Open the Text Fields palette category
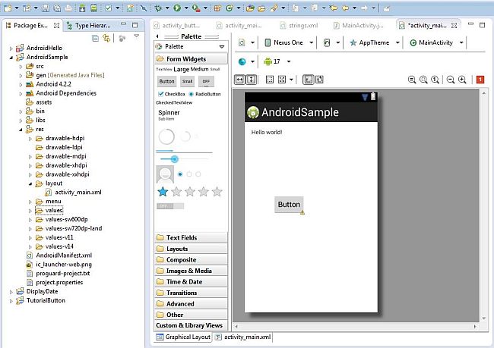 click(191, 237)
